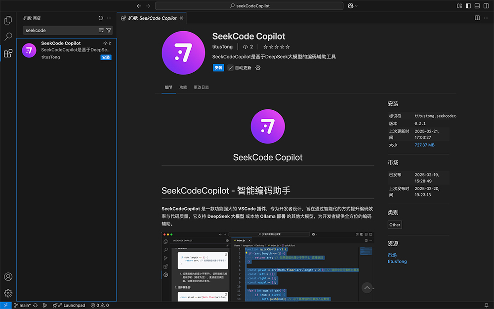The image size is (494, 309).
Task: Click the extension settings gear beside auto-update
Action: (x=258, y=68)
